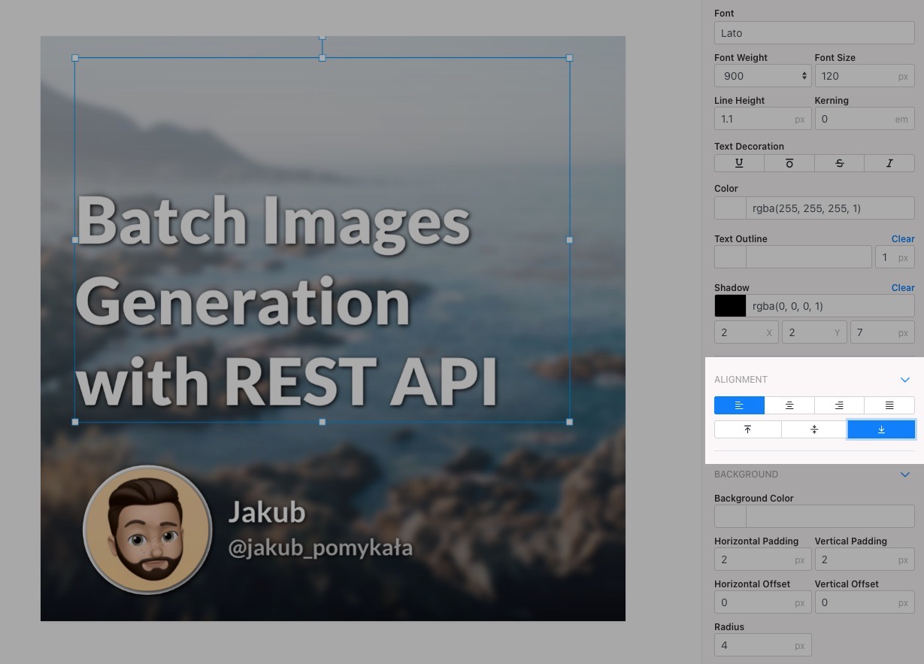Toggle underline text decoration
This screenshot has width=924, height=664.
(x=739, y=163)
